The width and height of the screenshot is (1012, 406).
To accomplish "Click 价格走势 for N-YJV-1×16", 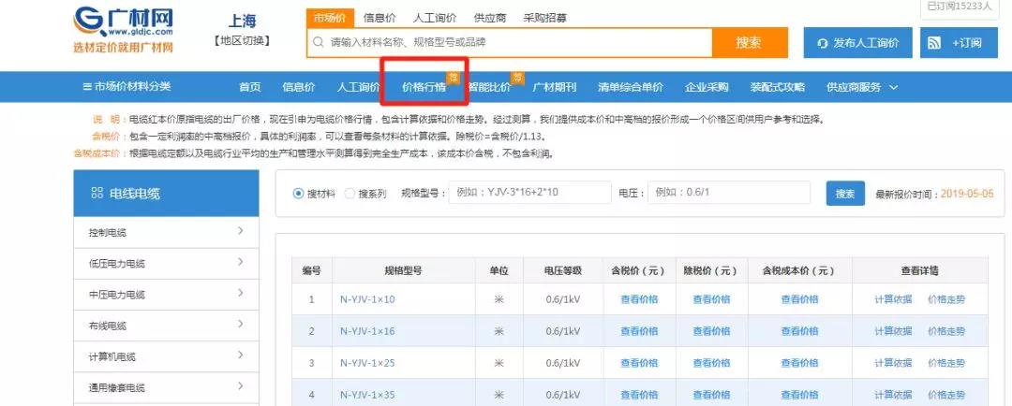I will pos(946,331).
